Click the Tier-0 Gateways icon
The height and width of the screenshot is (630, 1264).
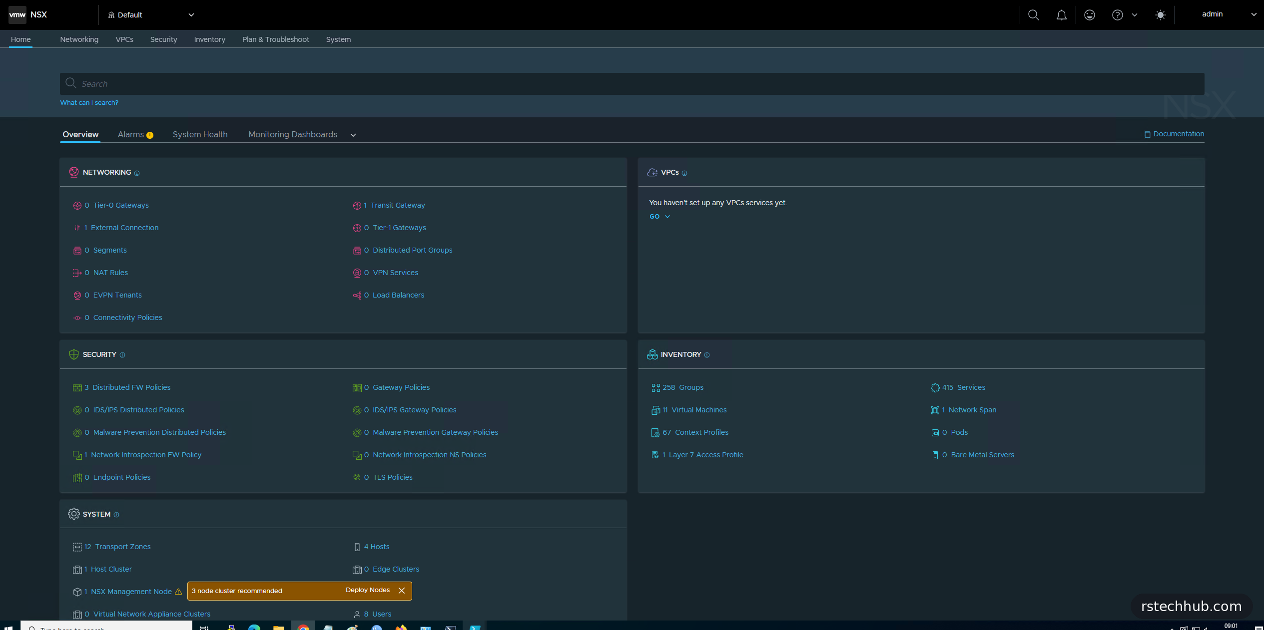[77, 206]
